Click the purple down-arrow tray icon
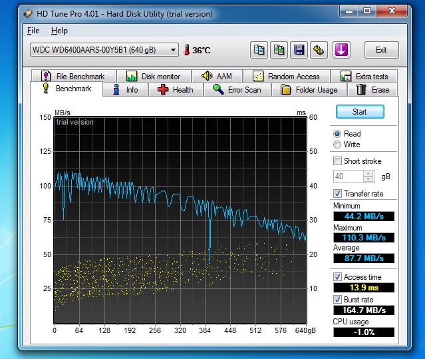Image resolution: width=425 pixels, height=359 pixels. [341, 50]
